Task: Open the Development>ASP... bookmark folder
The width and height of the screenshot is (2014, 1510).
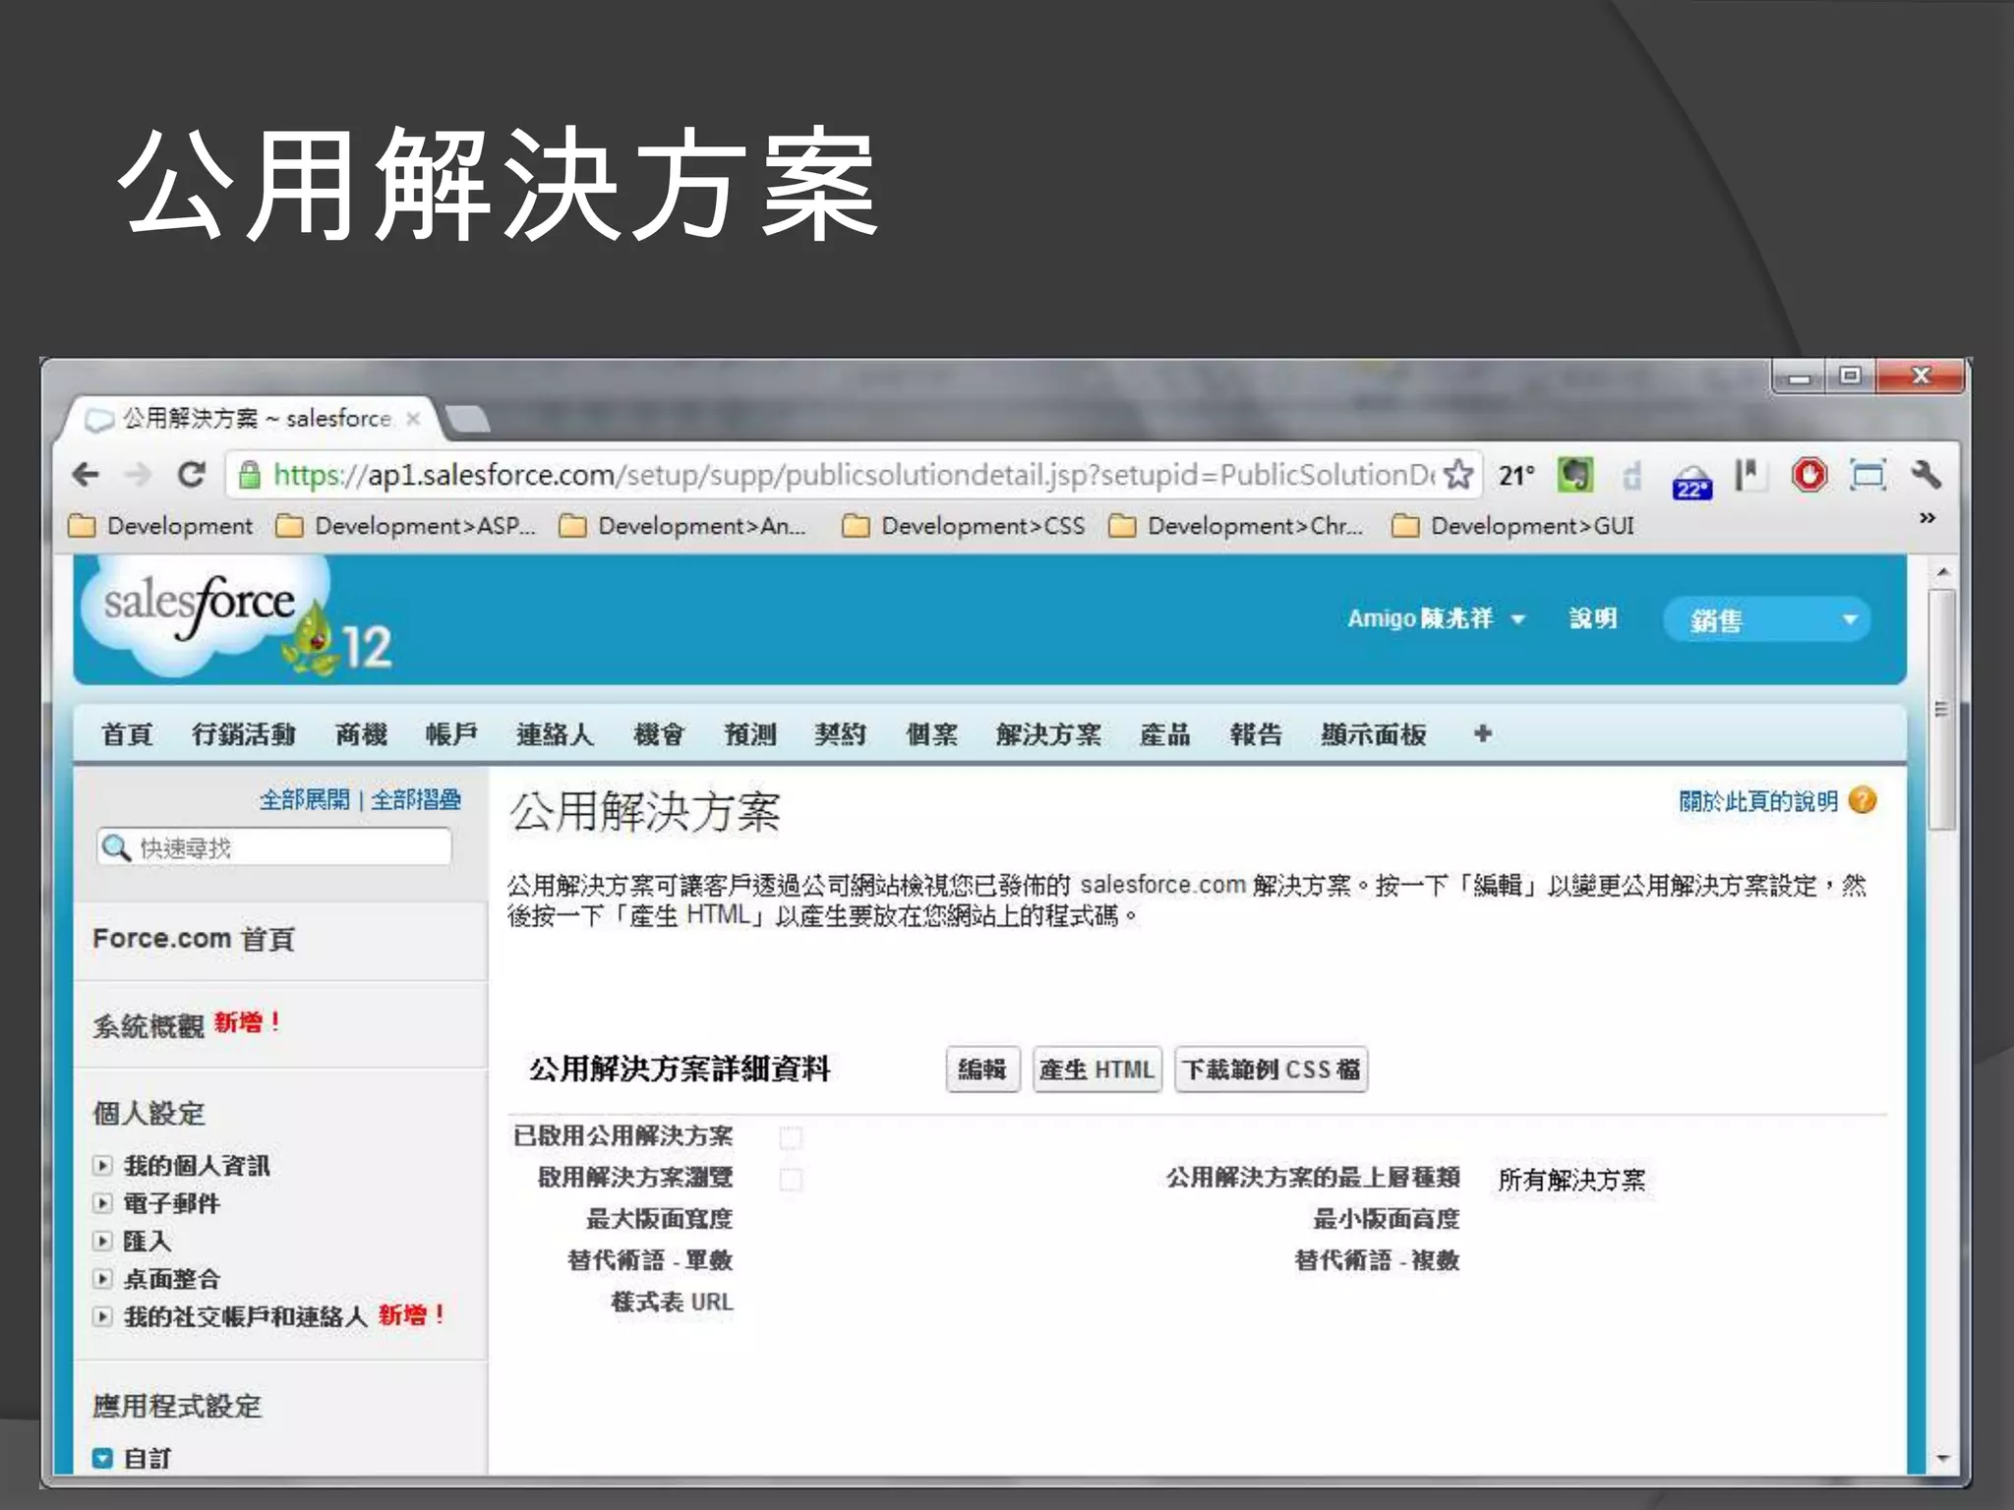Action: click(x=406, y=526)
